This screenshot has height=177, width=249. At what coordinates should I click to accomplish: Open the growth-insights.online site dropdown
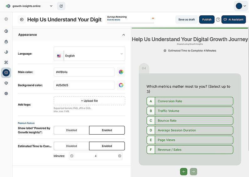51,6
